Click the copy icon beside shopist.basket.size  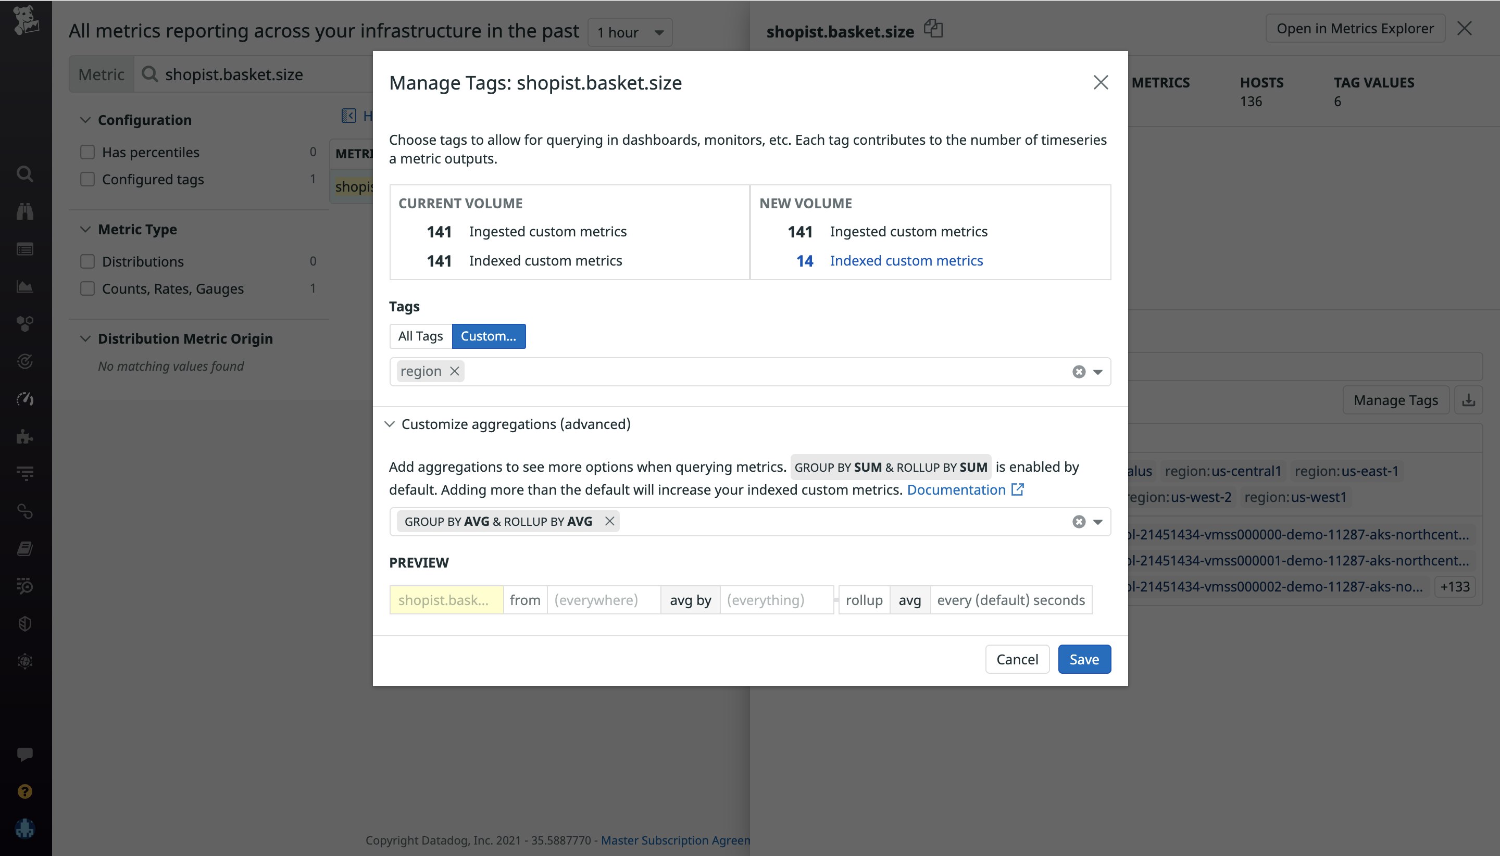pyautogui.click(x=933, y=28)
